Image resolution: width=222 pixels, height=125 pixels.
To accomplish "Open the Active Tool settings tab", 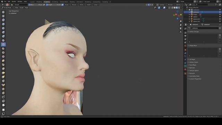I will [185, 28].
